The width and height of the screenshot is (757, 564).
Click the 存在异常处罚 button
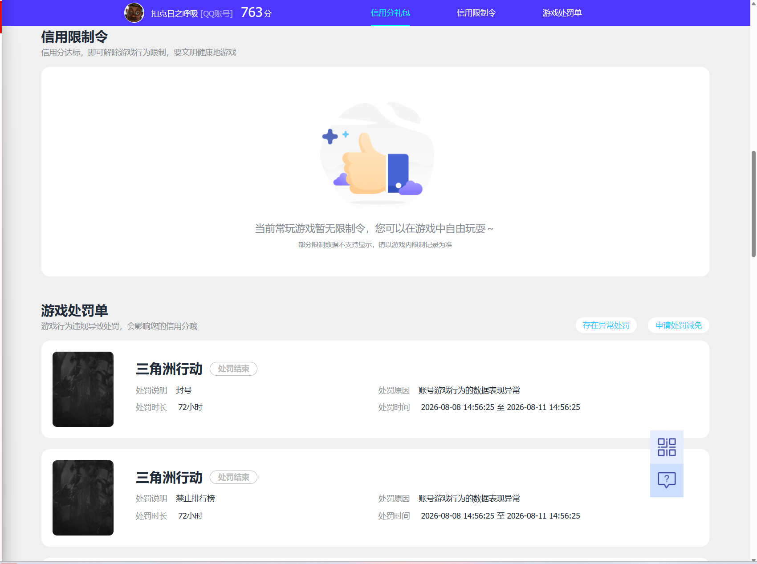(606, 325)
